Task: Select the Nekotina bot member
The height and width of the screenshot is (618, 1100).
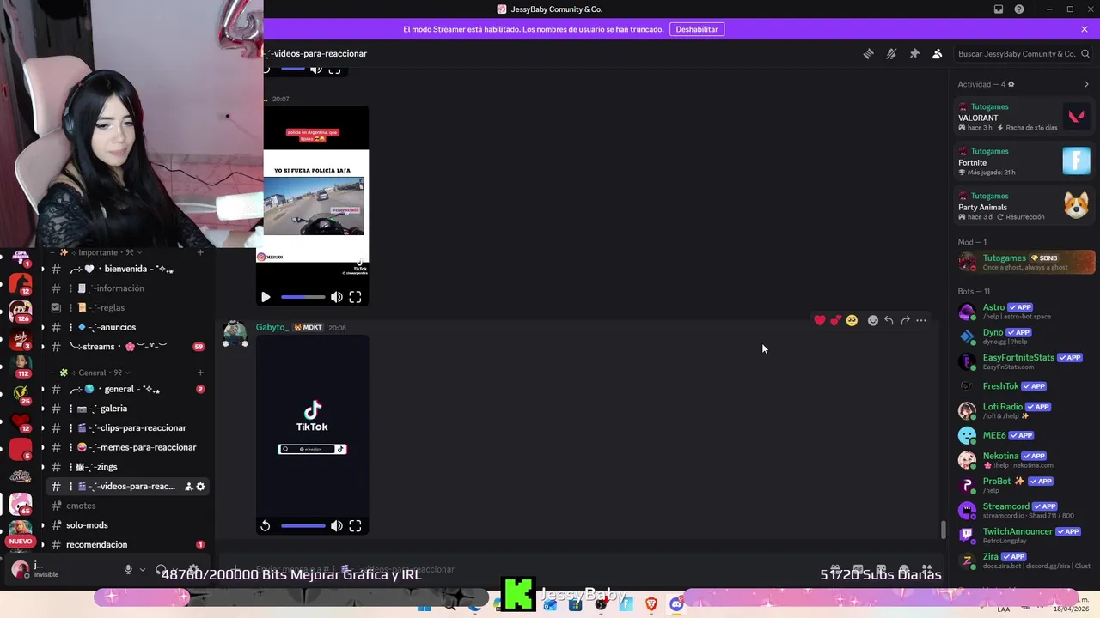Action: (x=1024, y=460)
